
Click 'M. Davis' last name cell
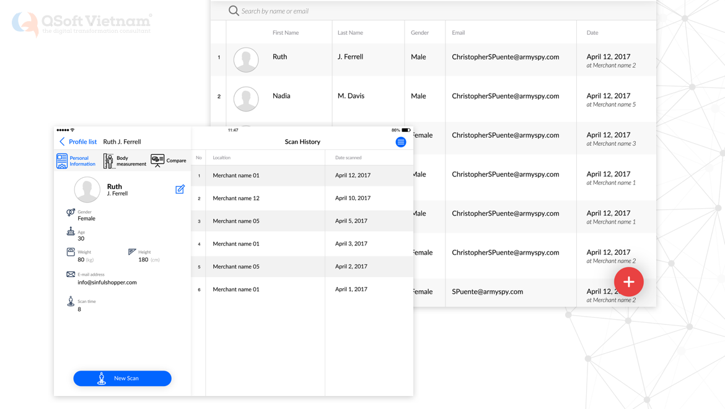tap(351, 96)
